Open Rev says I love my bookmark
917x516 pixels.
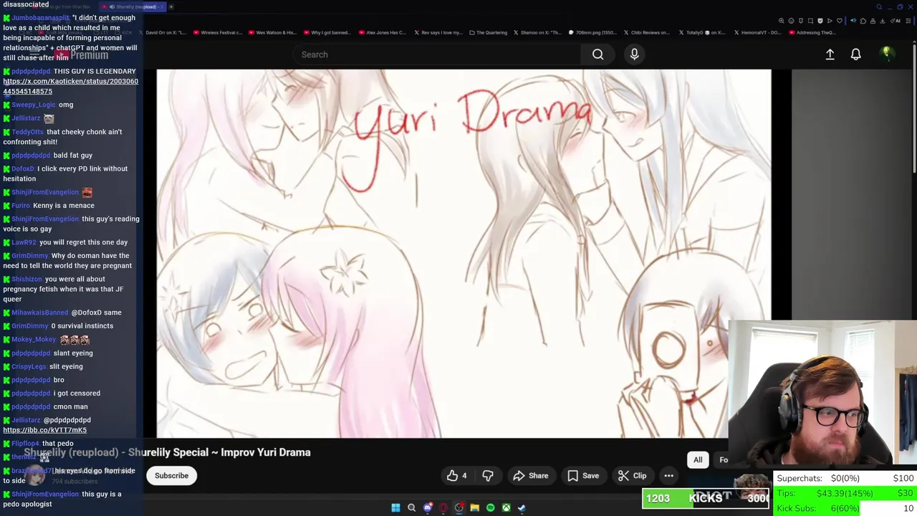point(438,32)
